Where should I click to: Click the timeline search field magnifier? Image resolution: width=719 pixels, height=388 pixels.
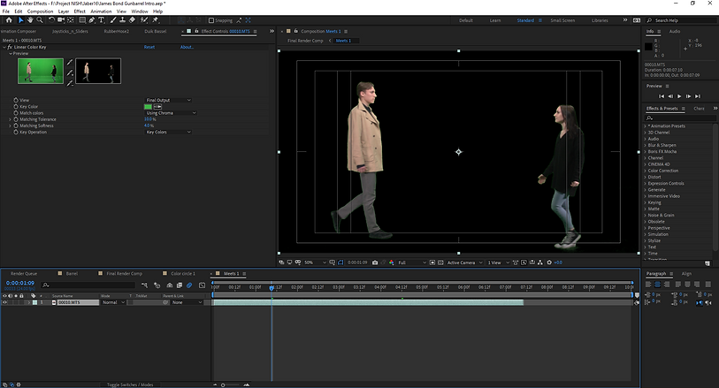click(45, 285)
